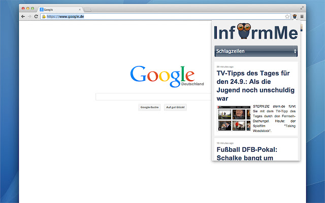Click the Google Deutschland logo
The width and height of the screenshot is (325, 203).
(x=167, y=76)
